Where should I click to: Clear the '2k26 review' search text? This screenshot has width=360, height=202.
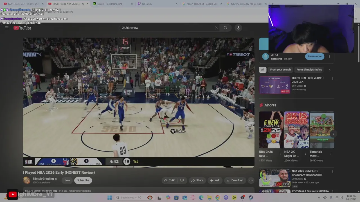[217, 28]
